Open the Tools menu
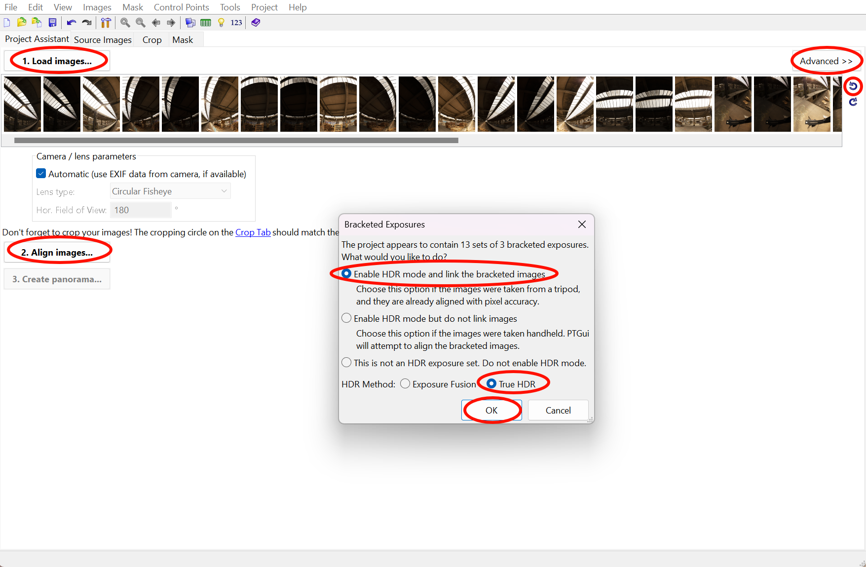The width and height of the screenshot is (866, 567). 230,7
